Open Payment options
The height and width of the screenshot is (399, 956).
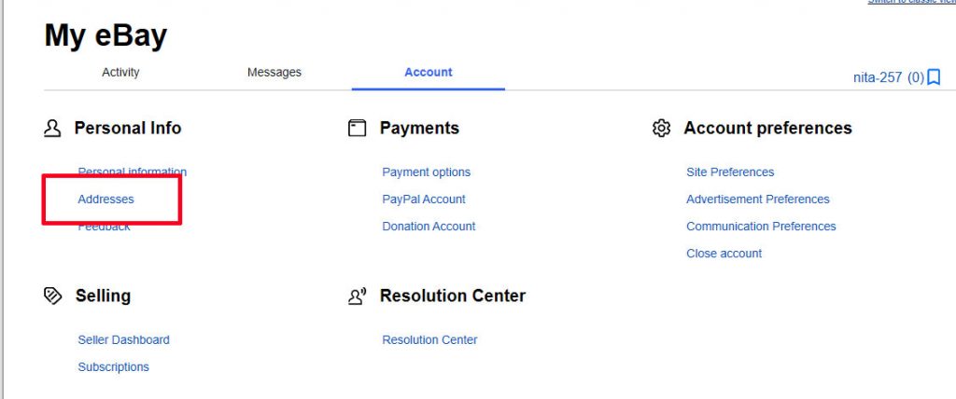426,172
